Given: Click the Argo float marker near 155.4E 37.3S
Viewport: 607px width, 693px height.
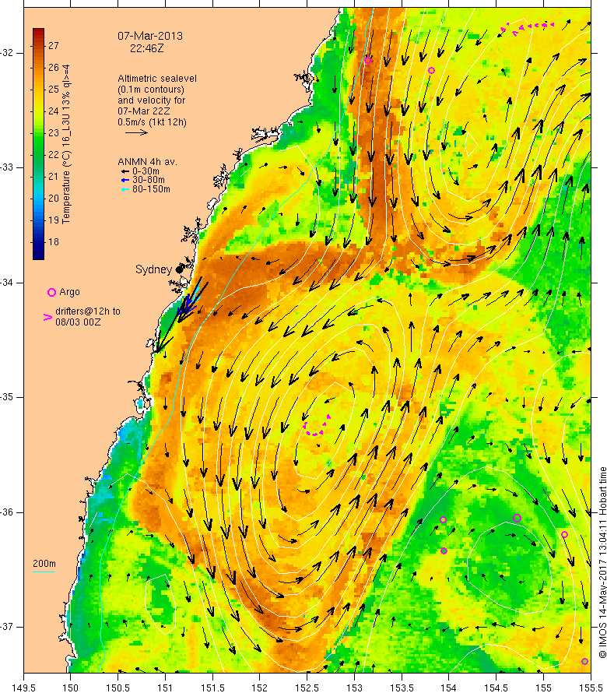Looking at the screenshot, I should 584,662.
